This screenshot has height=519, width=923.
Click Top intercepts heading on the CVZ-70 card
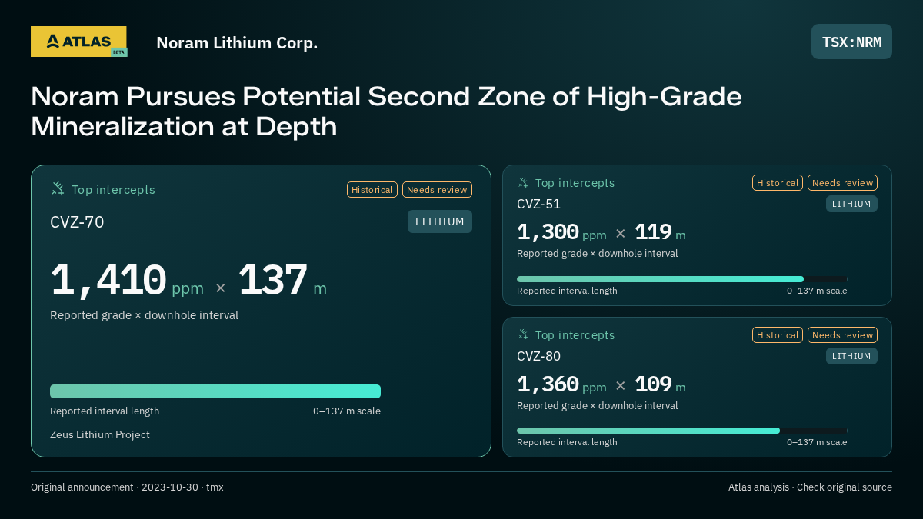click(113, 189)
